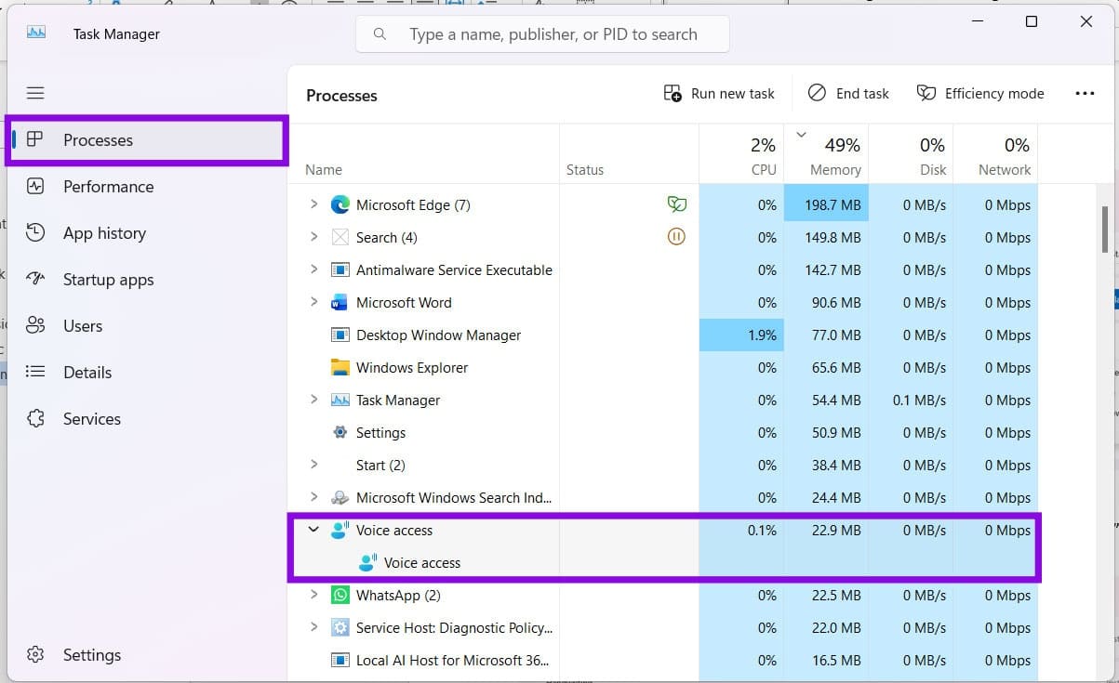Expand the Microsoft Word process group

coord(313,302)
